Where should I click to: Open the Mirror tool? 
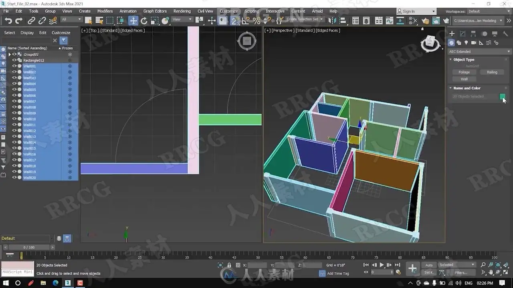(332, 21)
